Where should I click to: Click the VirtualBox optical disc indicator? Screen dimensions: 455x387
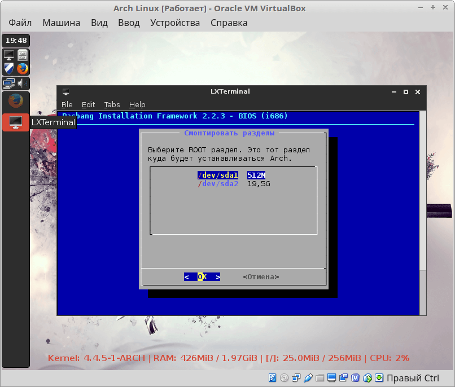[285, 377]
